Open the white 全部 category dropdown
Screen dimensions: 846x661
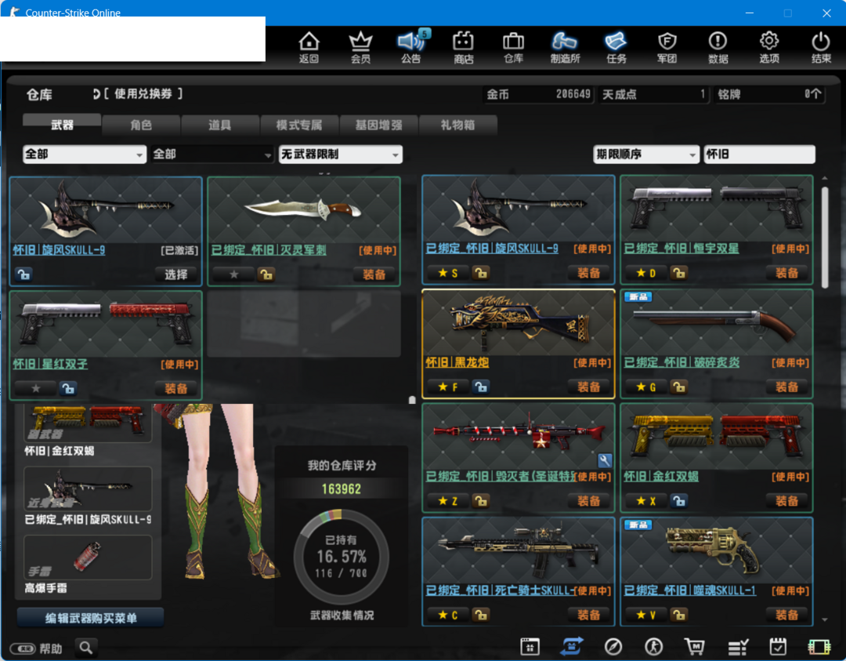click(x=84, y=154)
